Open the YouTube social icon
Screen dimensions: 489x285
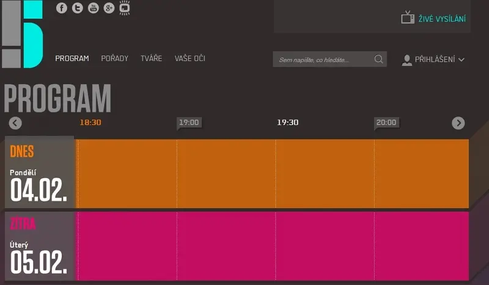pyautogui.click(x=94, y=8)
